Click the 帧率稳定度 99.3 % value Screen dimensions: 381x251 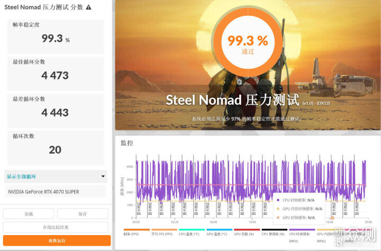tap(56, 39)
